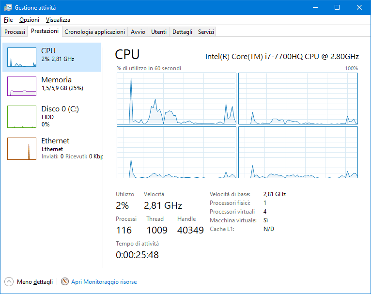Open the File menu
The width and height of the screenshot is (371, 294).
tap(8, 20)
